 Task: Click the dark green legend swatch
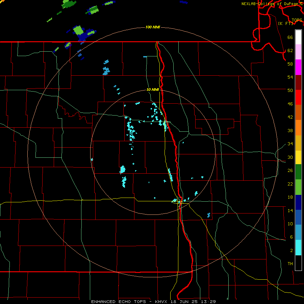[x=298, y=172]
